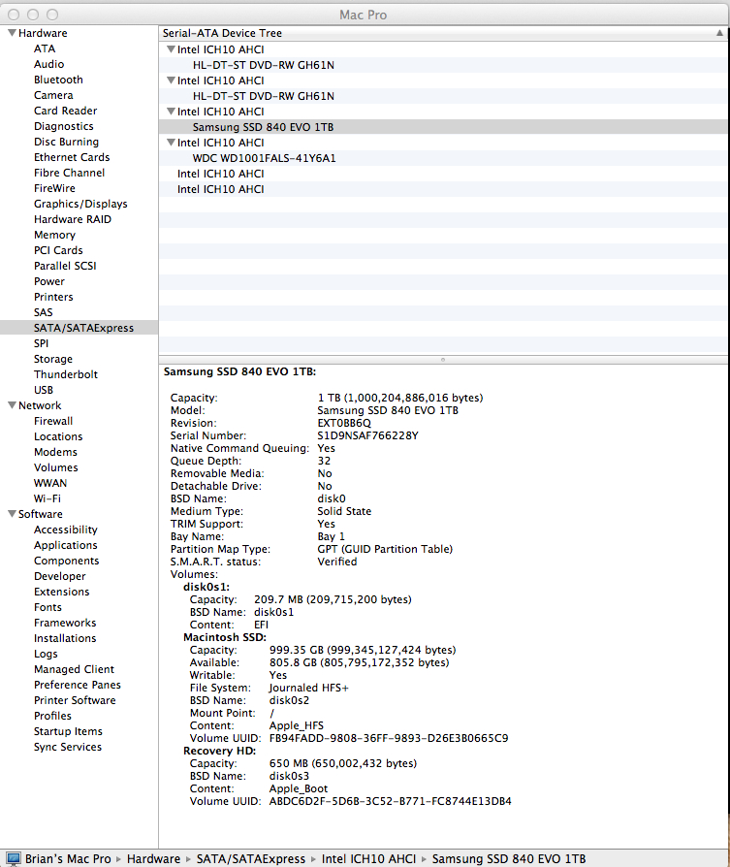Screen dimensions: 730x867
Task: Collapse the Hardware section triangle
Action: pyautogui.click(x=12, y=33)
